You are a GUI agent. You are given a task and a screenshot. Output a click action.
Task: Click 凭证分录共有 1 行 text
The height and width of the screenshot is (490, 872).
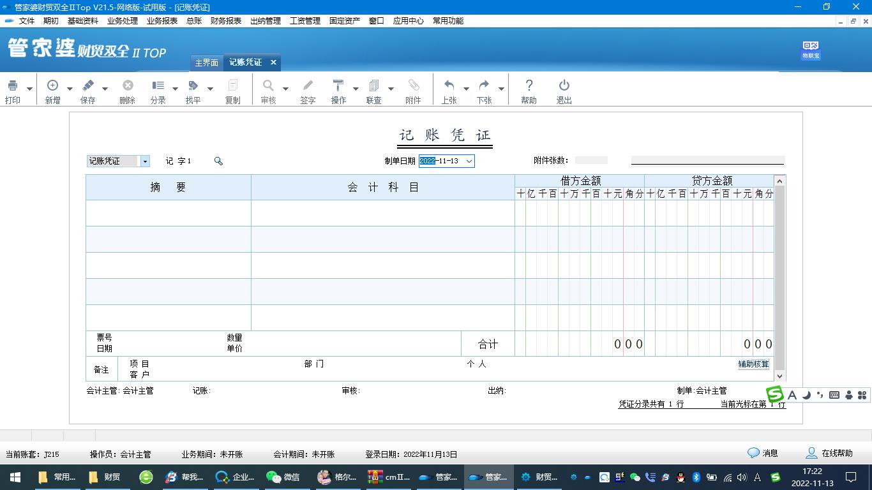(651, 404)
